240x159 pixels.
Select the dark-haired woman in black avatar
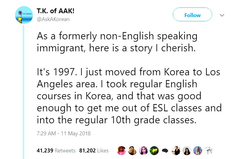(x=187, y=150)
